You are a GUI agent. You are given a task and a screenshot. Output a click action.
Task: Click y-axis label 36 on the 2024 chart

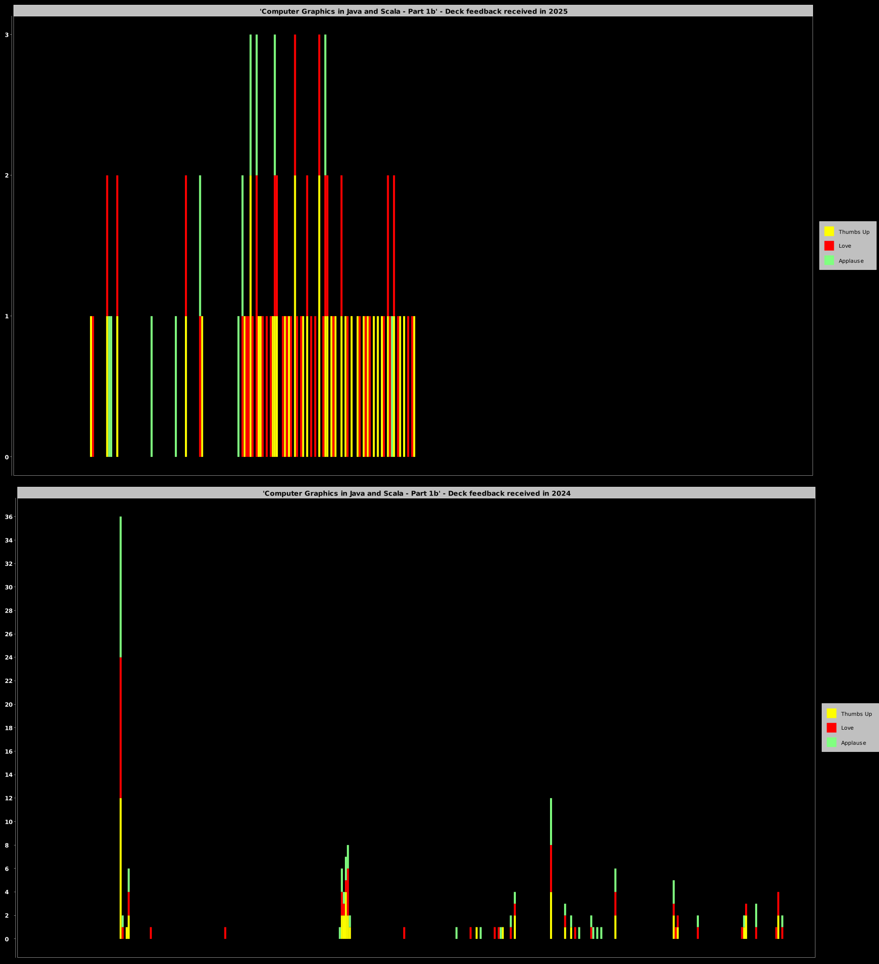(x=8, y=517)
